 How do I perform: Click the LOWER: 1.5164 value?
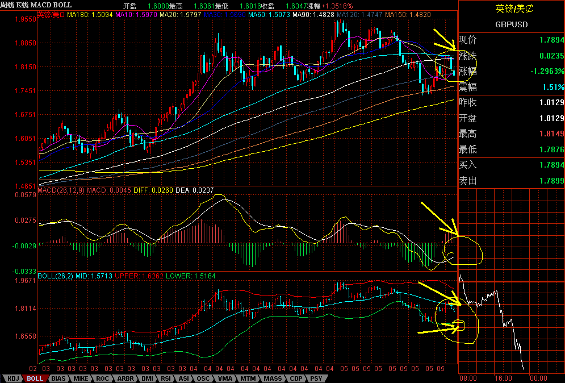(x=191, y=276)
